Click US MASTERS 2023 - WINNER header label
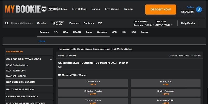The height and width of the screenshot is (104, 208). 185,56
